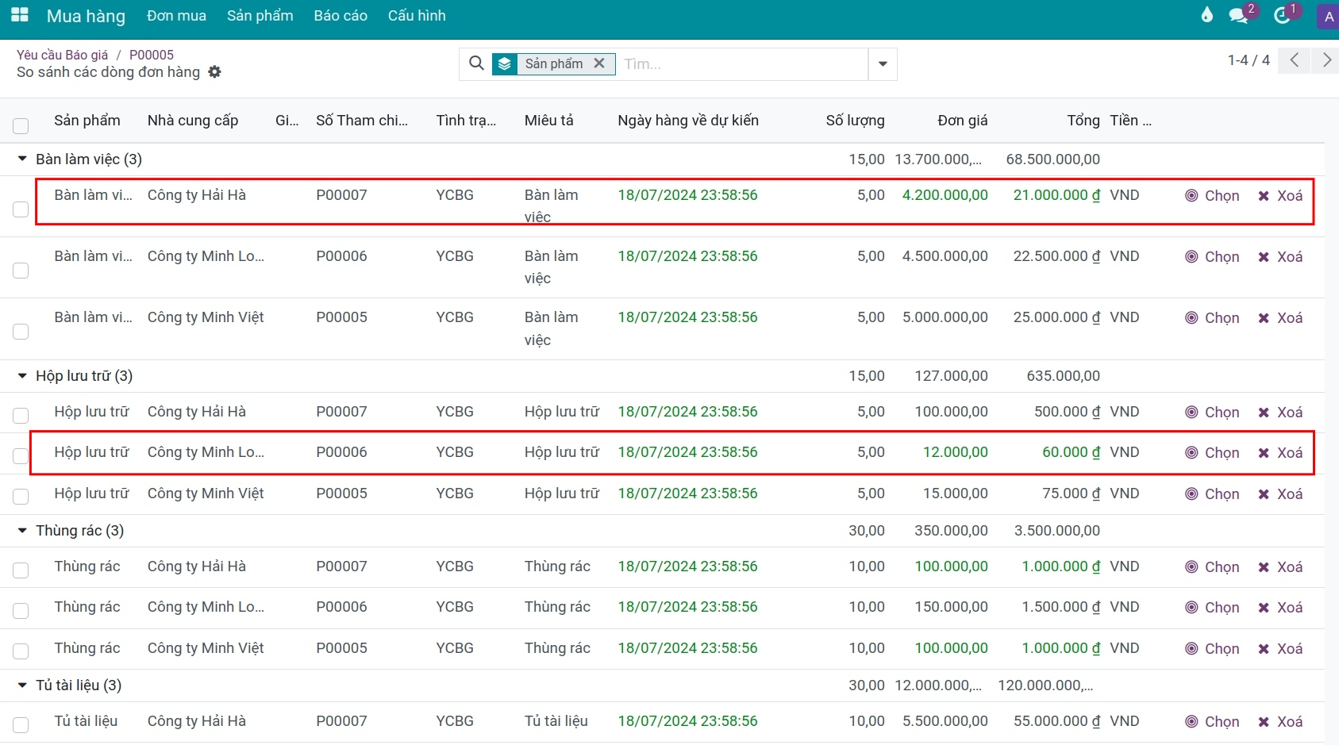This screenshot has height=745, width=1339.
Task: Click the search magnifier icon
Action: [476, 63]
